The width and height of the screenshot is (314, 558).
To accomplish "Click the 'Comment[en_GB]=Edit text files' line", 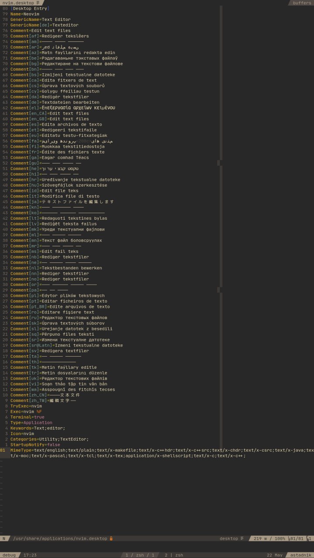I will (x=50, y=119).
